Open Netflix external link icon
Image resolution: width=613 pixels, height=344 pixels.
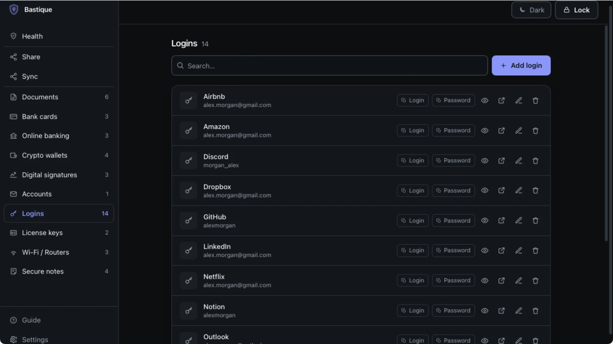click(x=501, y=281)
